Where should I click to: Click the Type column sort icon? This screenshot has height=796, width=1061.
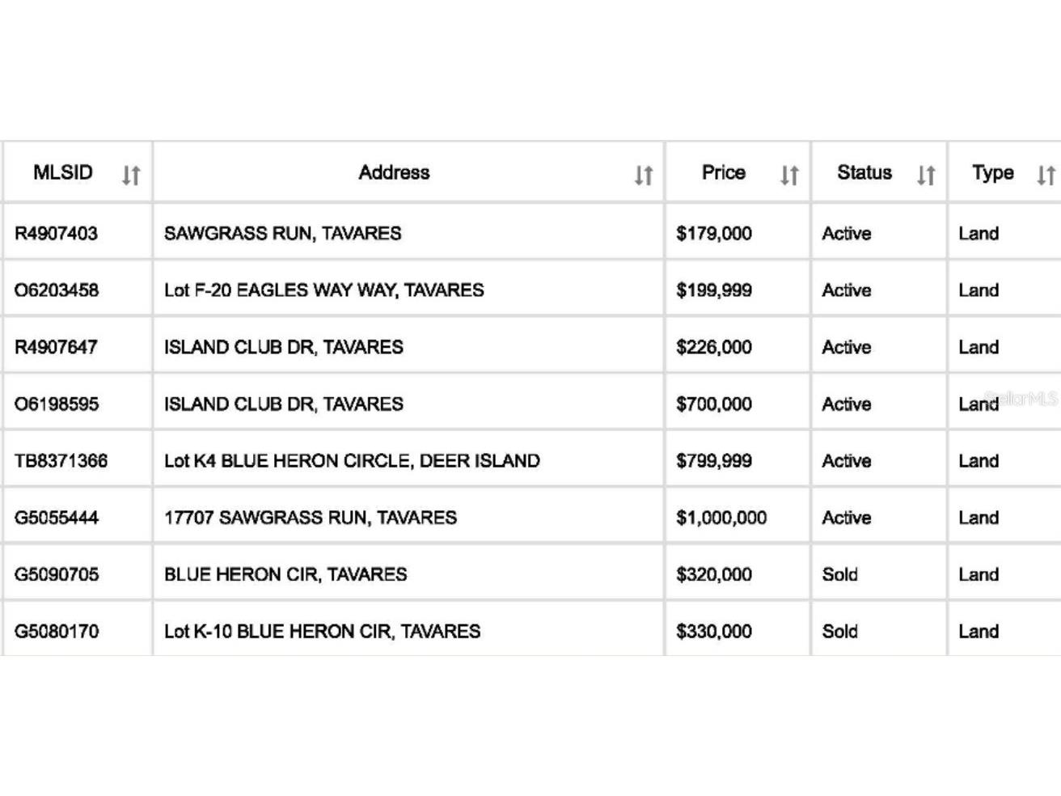click(x=1046, y=175)
